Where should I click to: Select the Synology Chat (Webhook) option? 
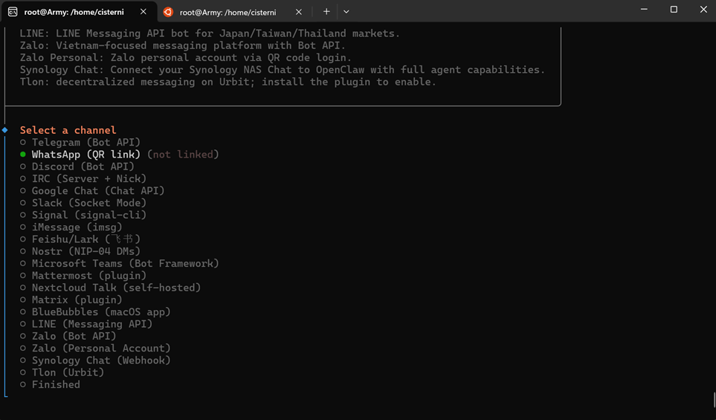pos(101,361)
